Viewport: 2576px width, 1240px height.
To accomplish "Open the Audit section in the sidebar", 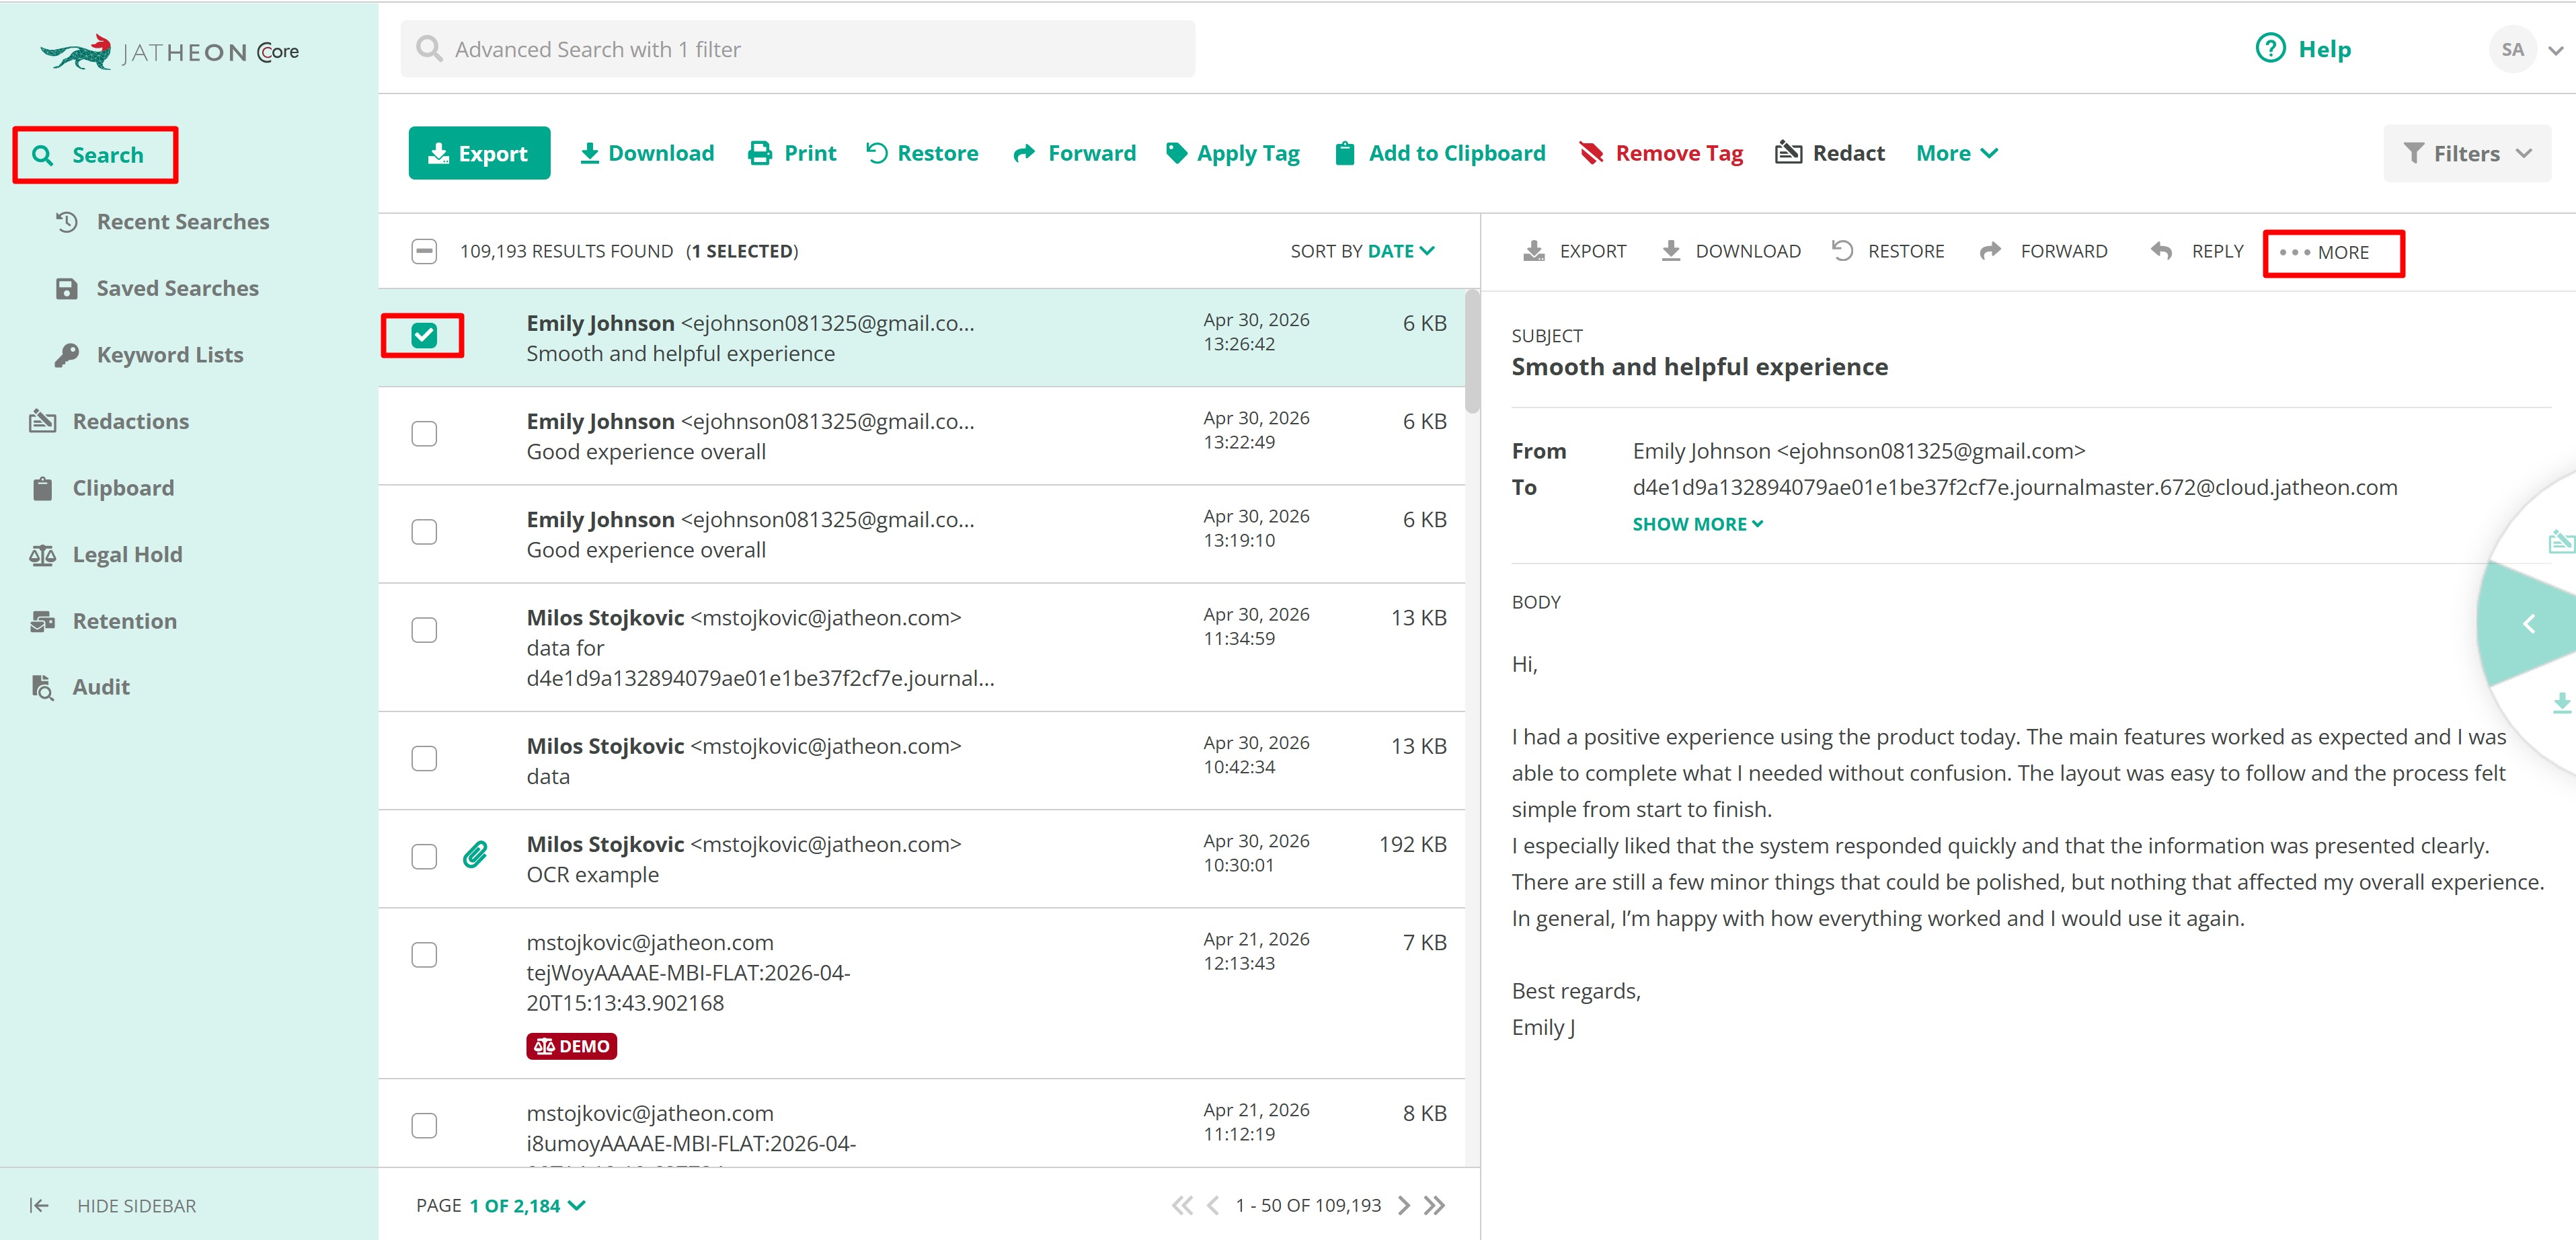I will tap(80, 687).
